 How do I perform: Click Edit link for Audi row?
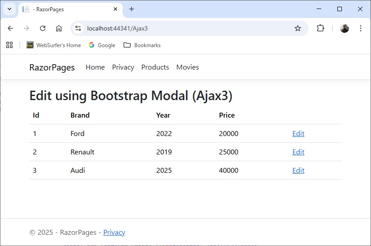coord(298,171)
